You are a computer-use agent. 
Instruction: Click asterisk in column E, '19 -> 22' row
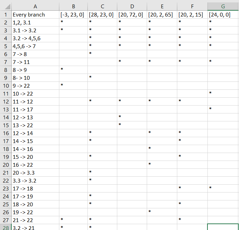click(150, 211)
